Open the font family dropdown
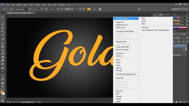189x106 pixels. pyautogui.click(x=30, y=9)
